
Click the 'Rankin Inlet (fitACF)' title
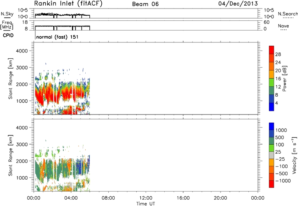tap(68, 4)
